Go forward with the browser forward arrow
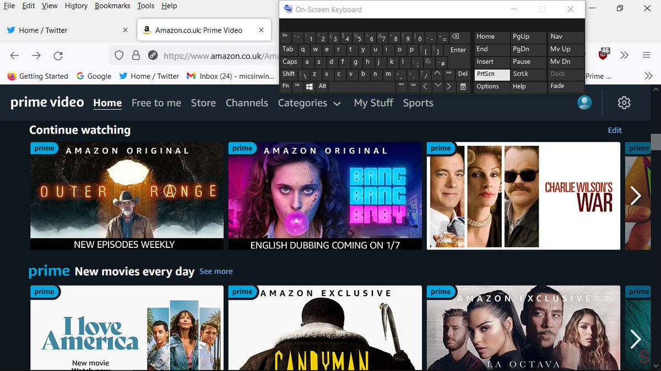 tap(36, 56)
